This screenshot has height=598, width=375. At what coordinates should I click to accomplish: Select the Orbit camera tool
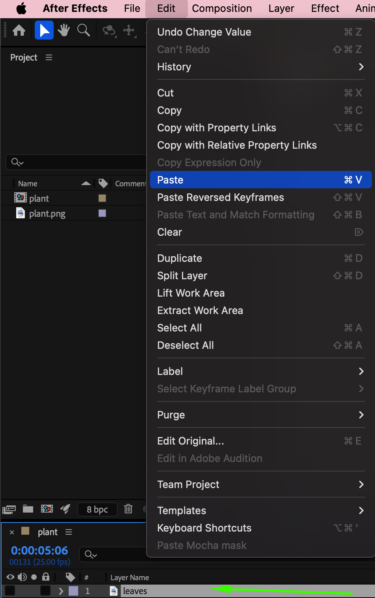click(x=109, y=30)
